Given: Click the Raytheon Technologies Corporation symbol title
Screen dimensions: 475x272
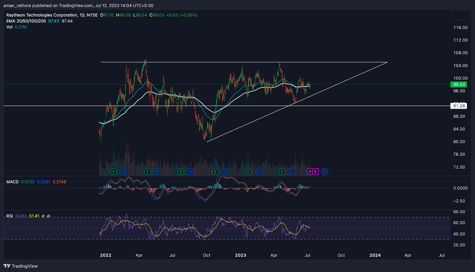Looking at the screenshot, I should 42,15.
